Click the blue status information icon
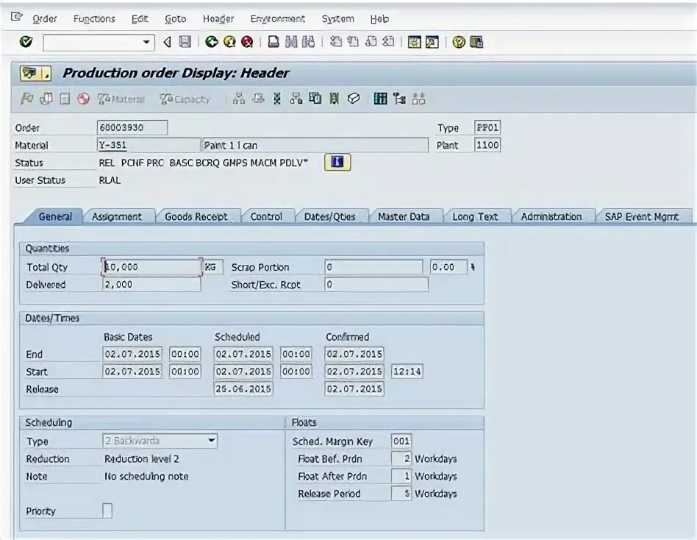697x540 pixels. [337, 162]
